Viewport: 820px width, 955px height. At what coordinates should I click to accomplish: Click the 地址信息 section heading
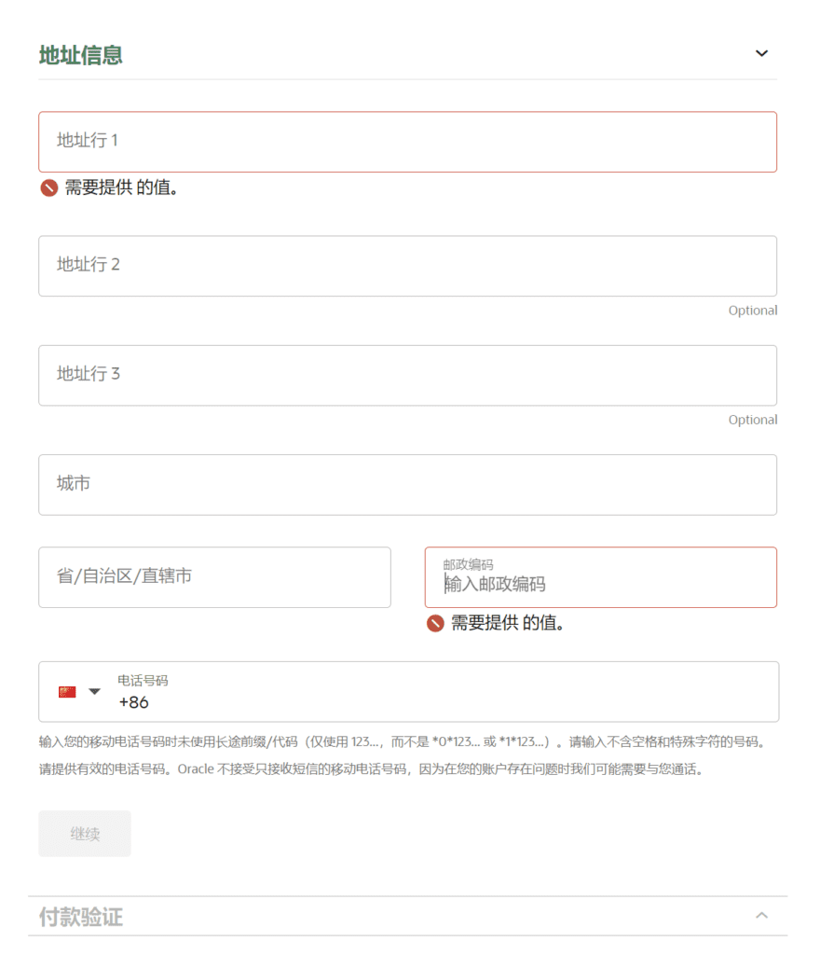81,55
